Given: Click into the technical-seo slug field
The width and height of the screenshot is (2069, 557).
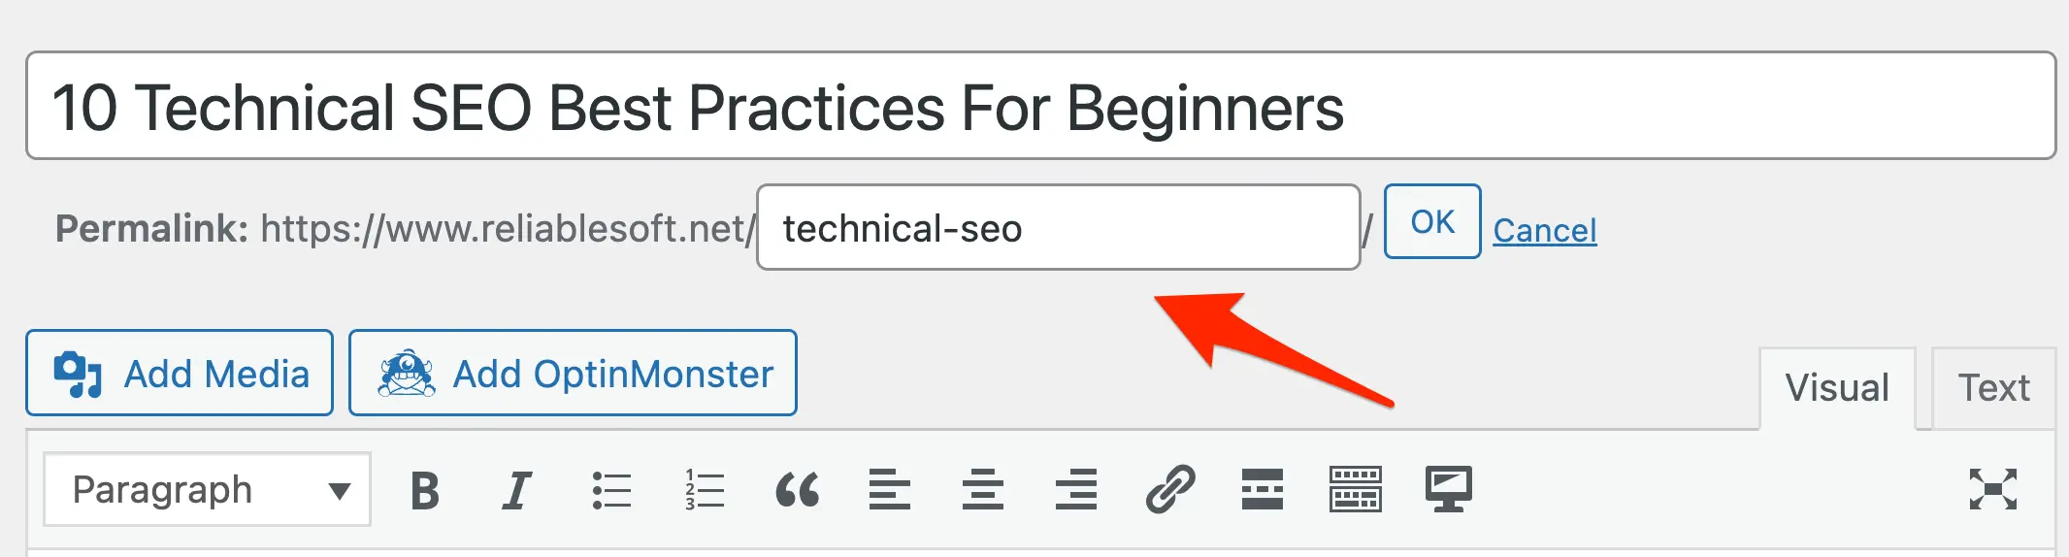Looking at the screenshot, I should coord(1058,229).
